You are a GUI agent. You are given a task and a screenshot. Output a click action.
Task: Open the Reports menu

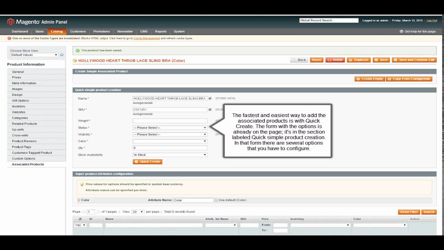click(x=161, y=32)
